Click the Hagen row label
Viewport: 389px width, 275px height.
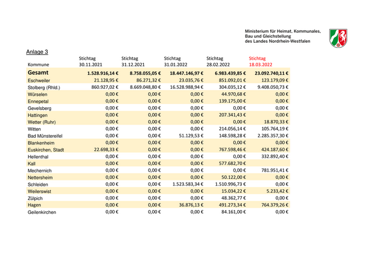(35, 204)
